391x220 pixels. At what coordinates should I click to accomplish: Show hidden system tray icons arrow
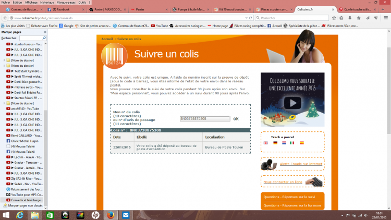342,215
